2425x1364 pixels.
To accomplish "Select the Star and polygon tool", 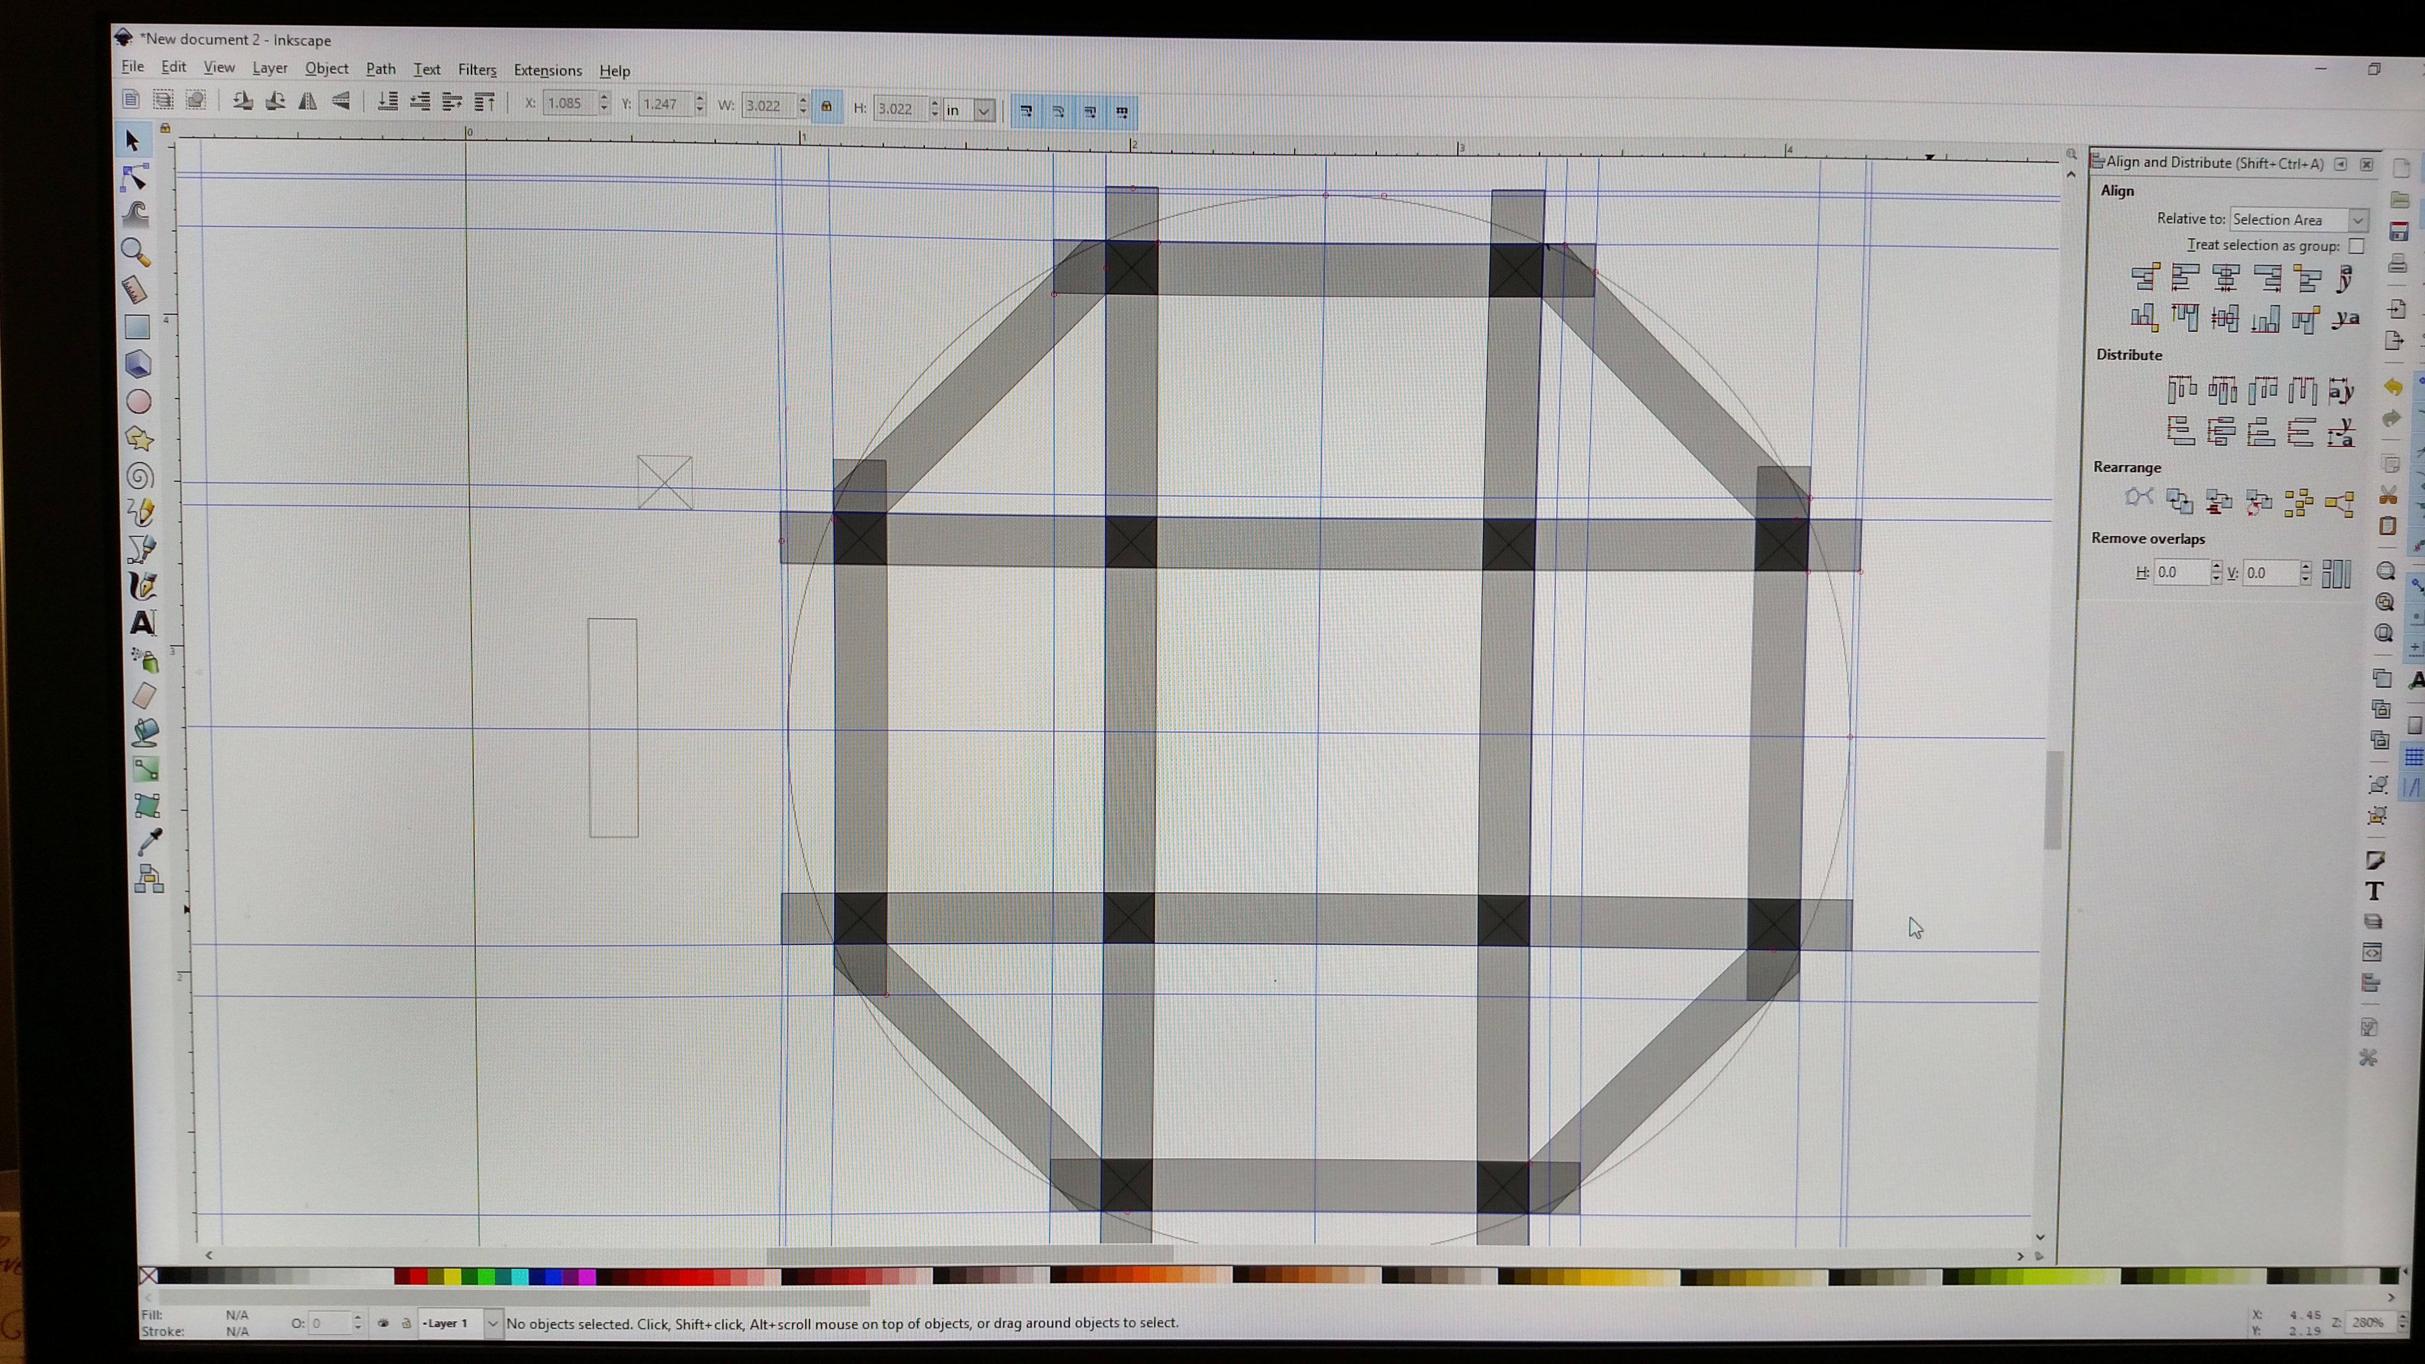I will click(x=140, y=438).
